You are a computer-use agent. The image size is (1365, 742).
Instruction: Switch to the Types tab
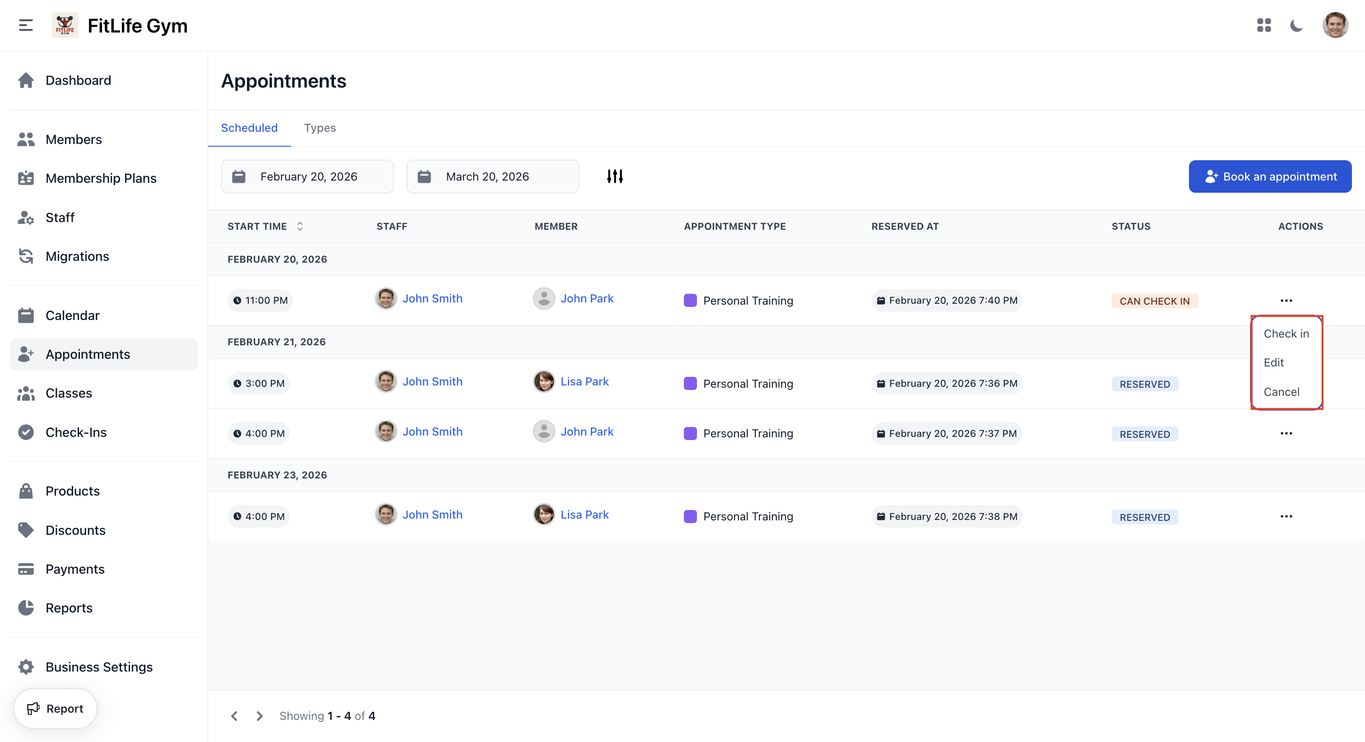320,128
